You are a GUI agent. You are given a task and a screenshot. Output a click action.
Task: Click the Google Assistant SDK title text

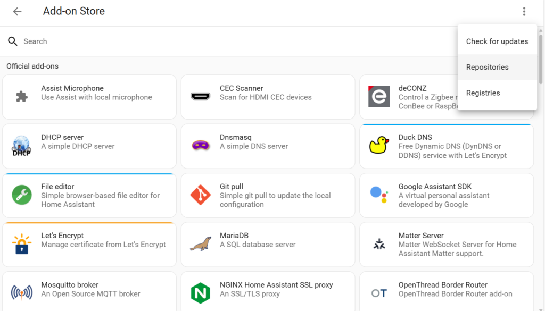[x=435, y=187]
